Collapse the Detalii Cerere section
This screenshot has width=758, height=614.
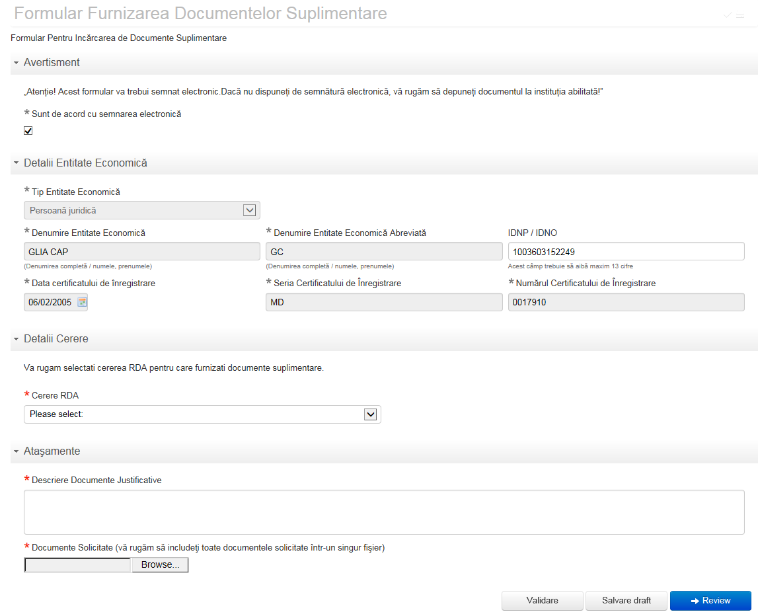pos(17,339)
